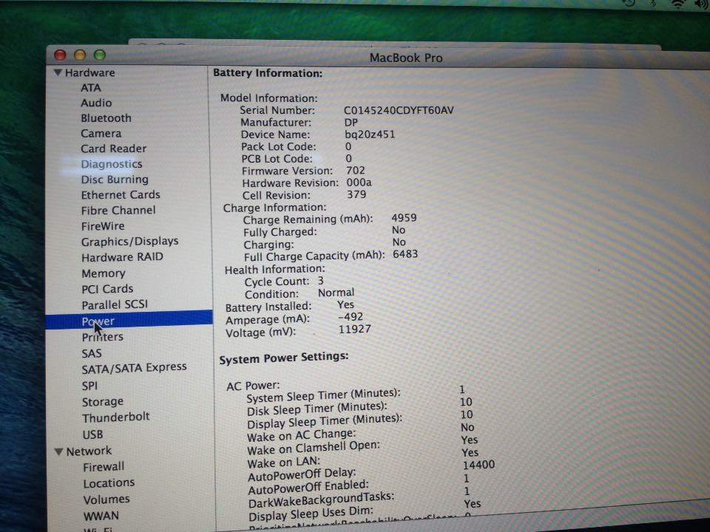Click the green zoom window button
Viewport: 710px width, 532px height.
99,55
